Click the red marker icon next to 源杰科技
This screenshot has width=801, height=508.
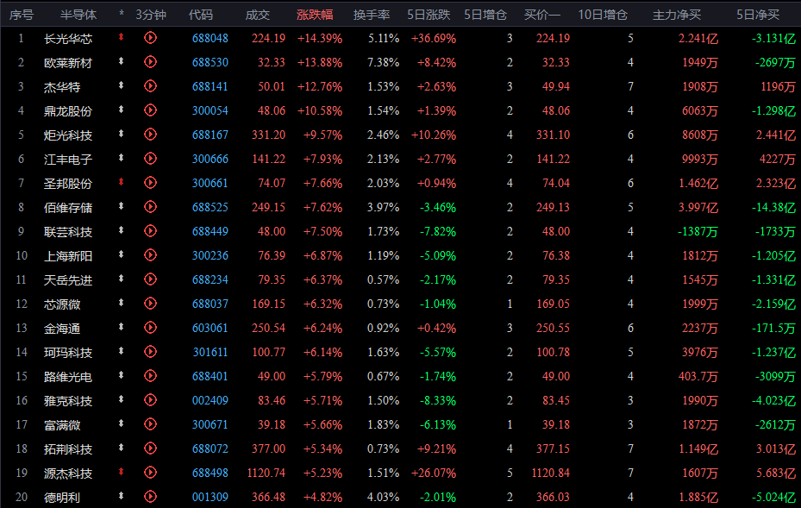(x=122, y=473)
